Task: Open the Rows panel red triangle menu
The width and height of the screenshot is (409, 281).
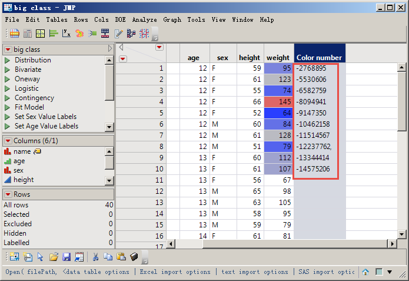Action: [8, 194]
